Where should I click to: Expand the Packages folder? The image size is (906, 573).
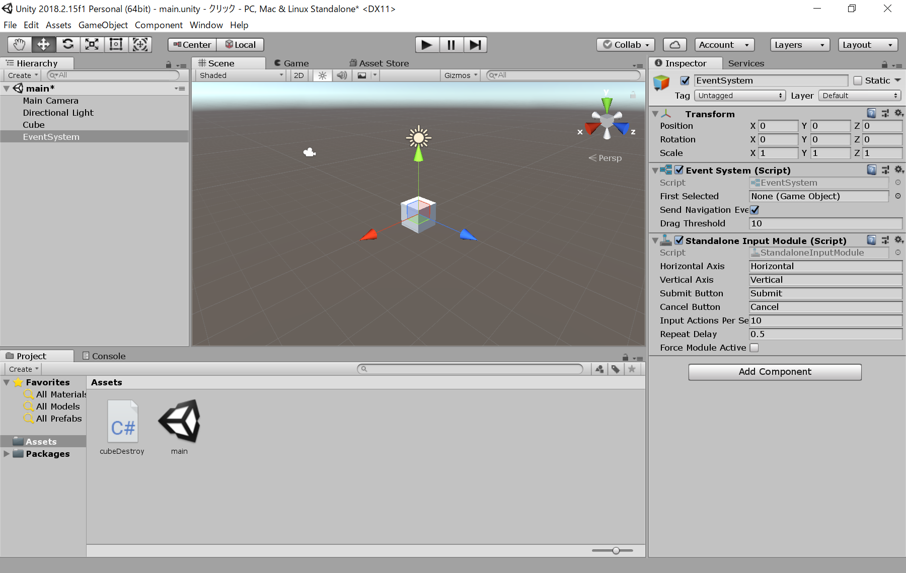click(7, 454)
